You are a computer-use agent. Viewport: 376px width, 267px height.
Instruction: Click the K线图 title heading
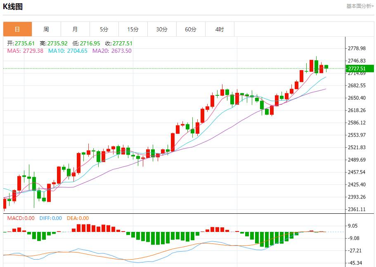[13, 7]
